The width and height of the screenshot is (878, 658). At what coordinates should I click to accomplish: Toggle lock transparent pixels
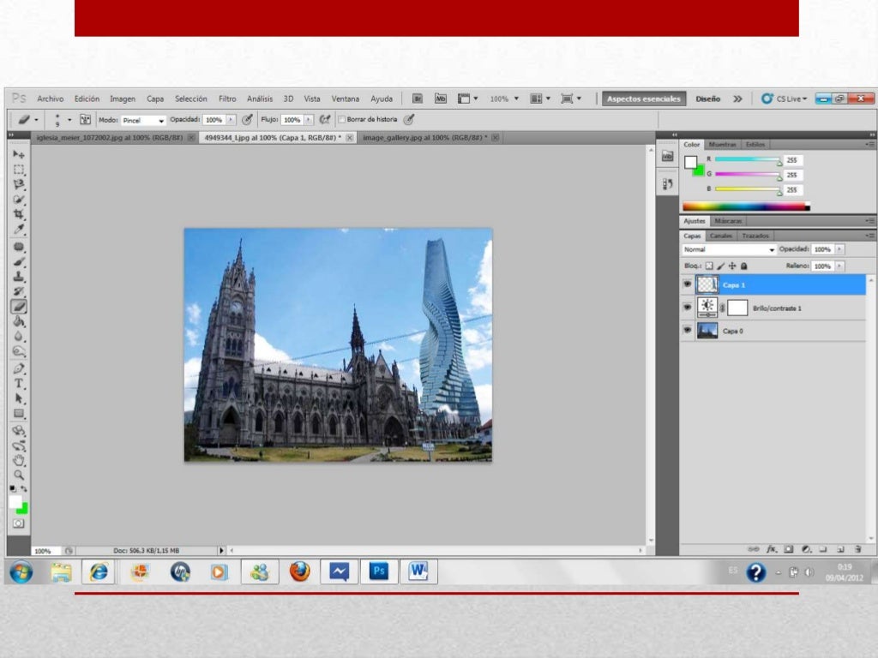[x=709, y=266]
